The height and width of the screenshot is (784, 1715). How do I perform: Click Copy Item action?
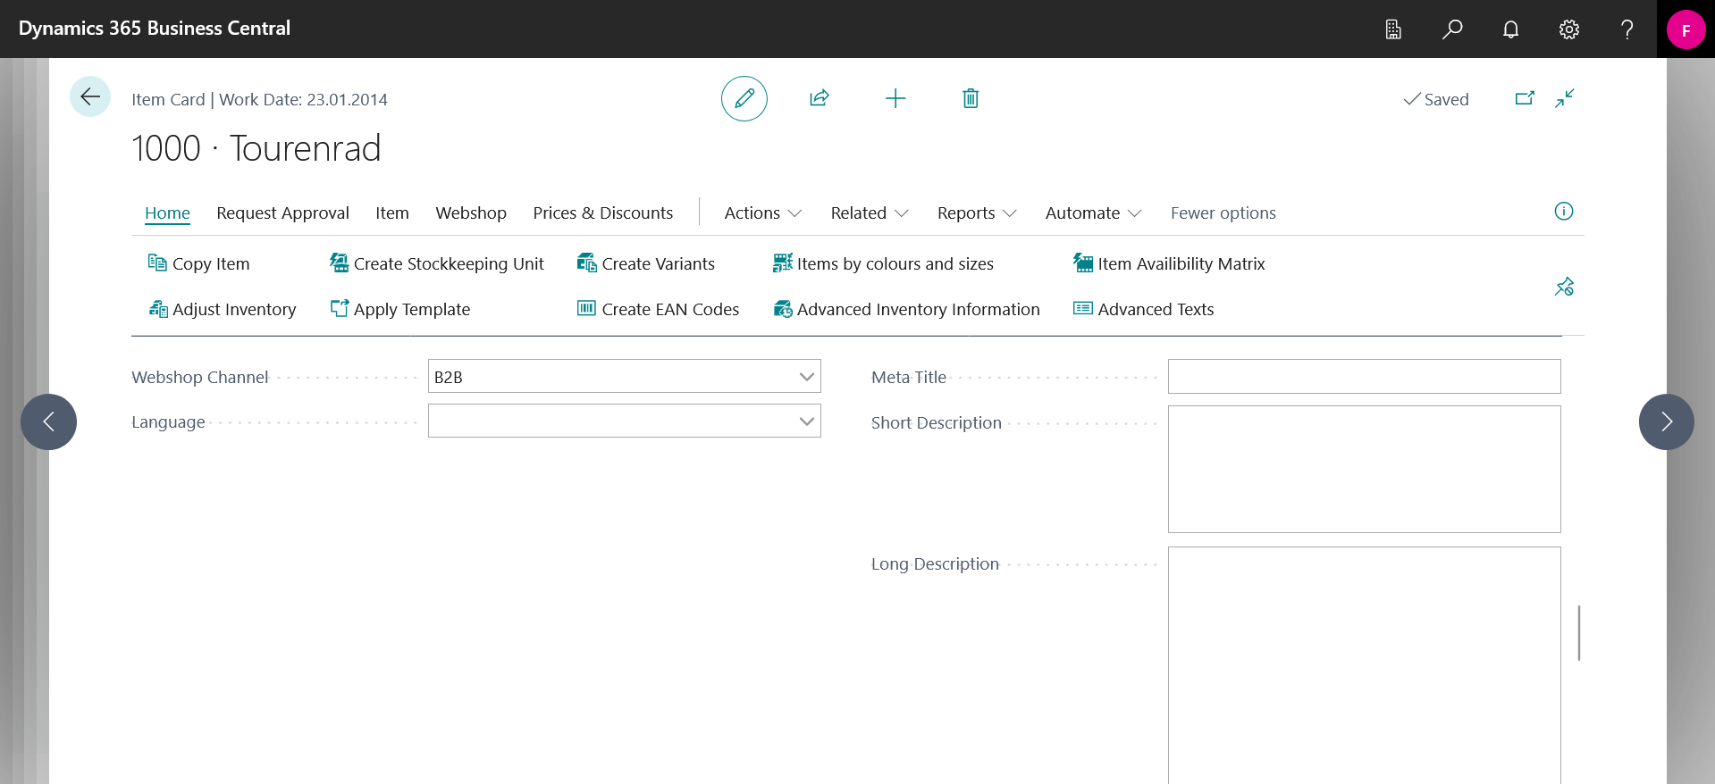coord(199,263)
